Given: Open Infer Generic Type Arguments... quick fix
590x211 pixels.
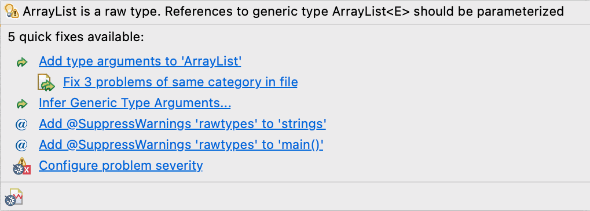Looking at the screenshot, I should (x=135, y=103).
